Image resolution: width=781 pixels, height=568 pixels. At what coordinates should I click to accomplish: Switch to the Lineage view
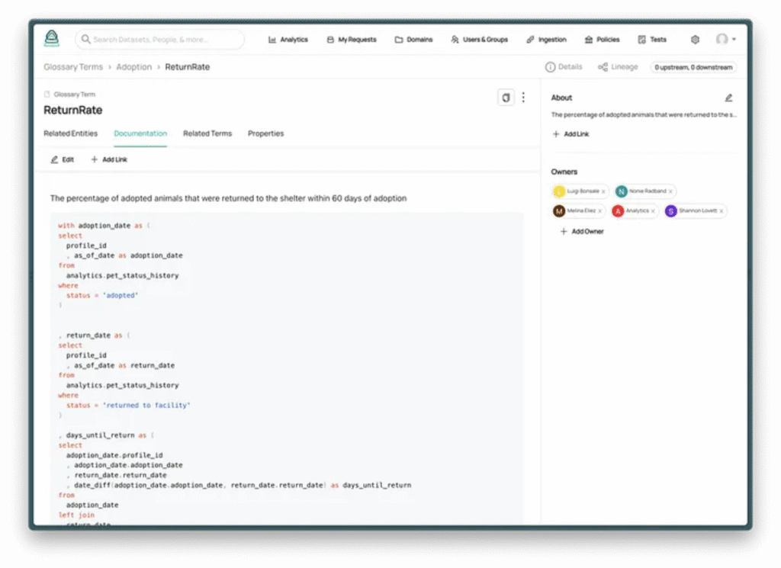pyautogui.click(x=618, y=67)
